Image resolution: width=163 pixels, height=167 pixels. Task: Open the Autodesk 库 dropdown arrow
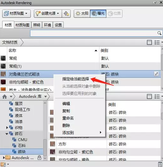tap(46, 96)
